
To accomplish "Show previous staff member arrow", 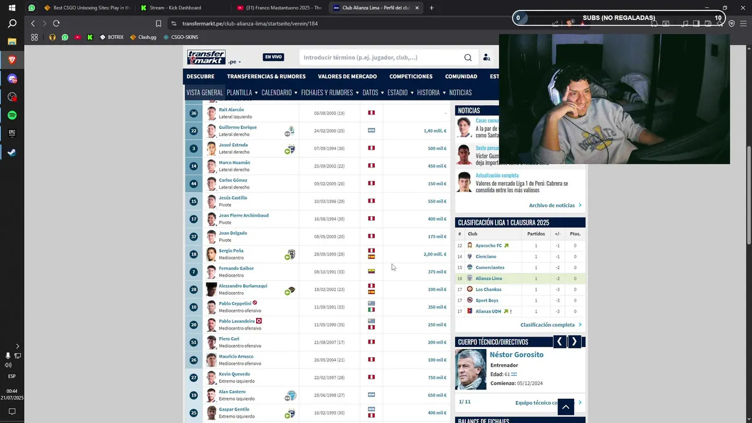I will 559,342.
